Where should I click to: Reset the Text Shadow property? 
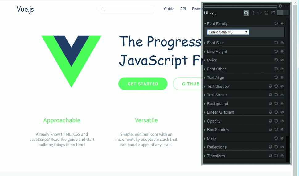[x=276, y=86]
